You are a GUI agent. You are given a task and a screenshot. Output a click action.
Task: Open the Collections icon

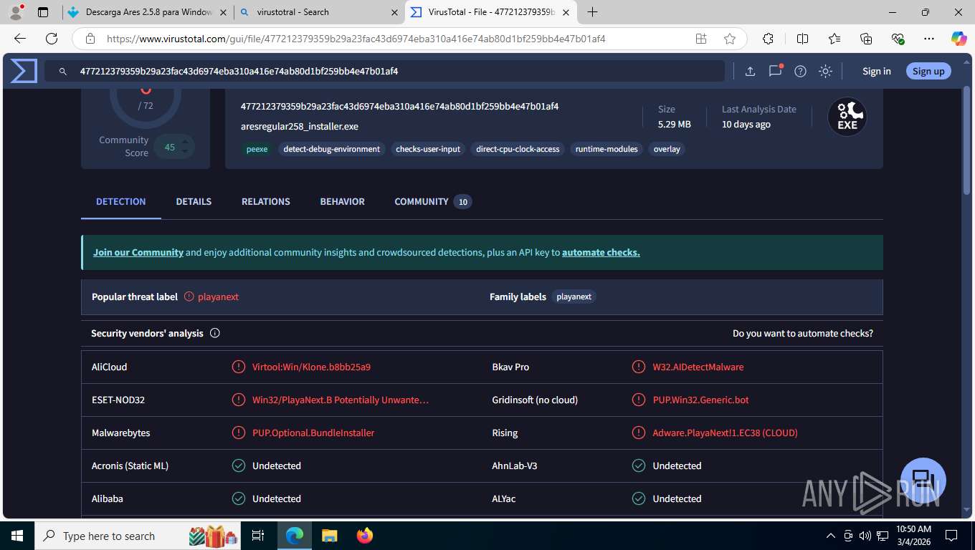click(866, 39)
